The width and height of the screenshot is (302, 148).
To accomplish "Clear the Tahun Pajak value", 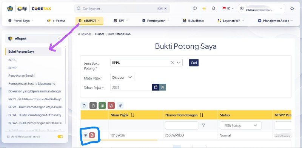I will click(163, 87).
